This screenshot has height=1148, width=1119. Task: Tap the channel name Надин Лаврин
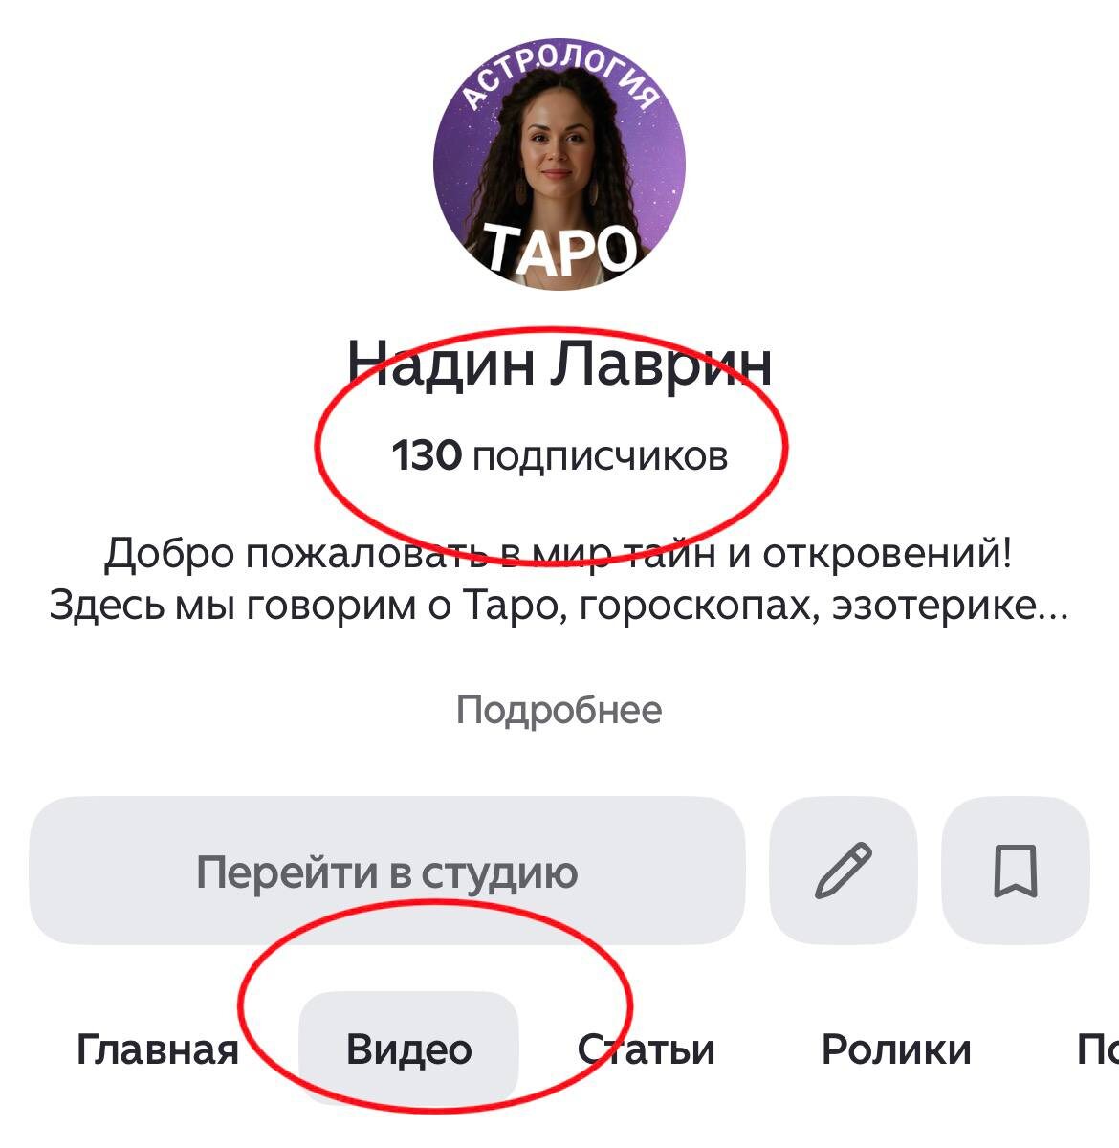pos(559,364)
